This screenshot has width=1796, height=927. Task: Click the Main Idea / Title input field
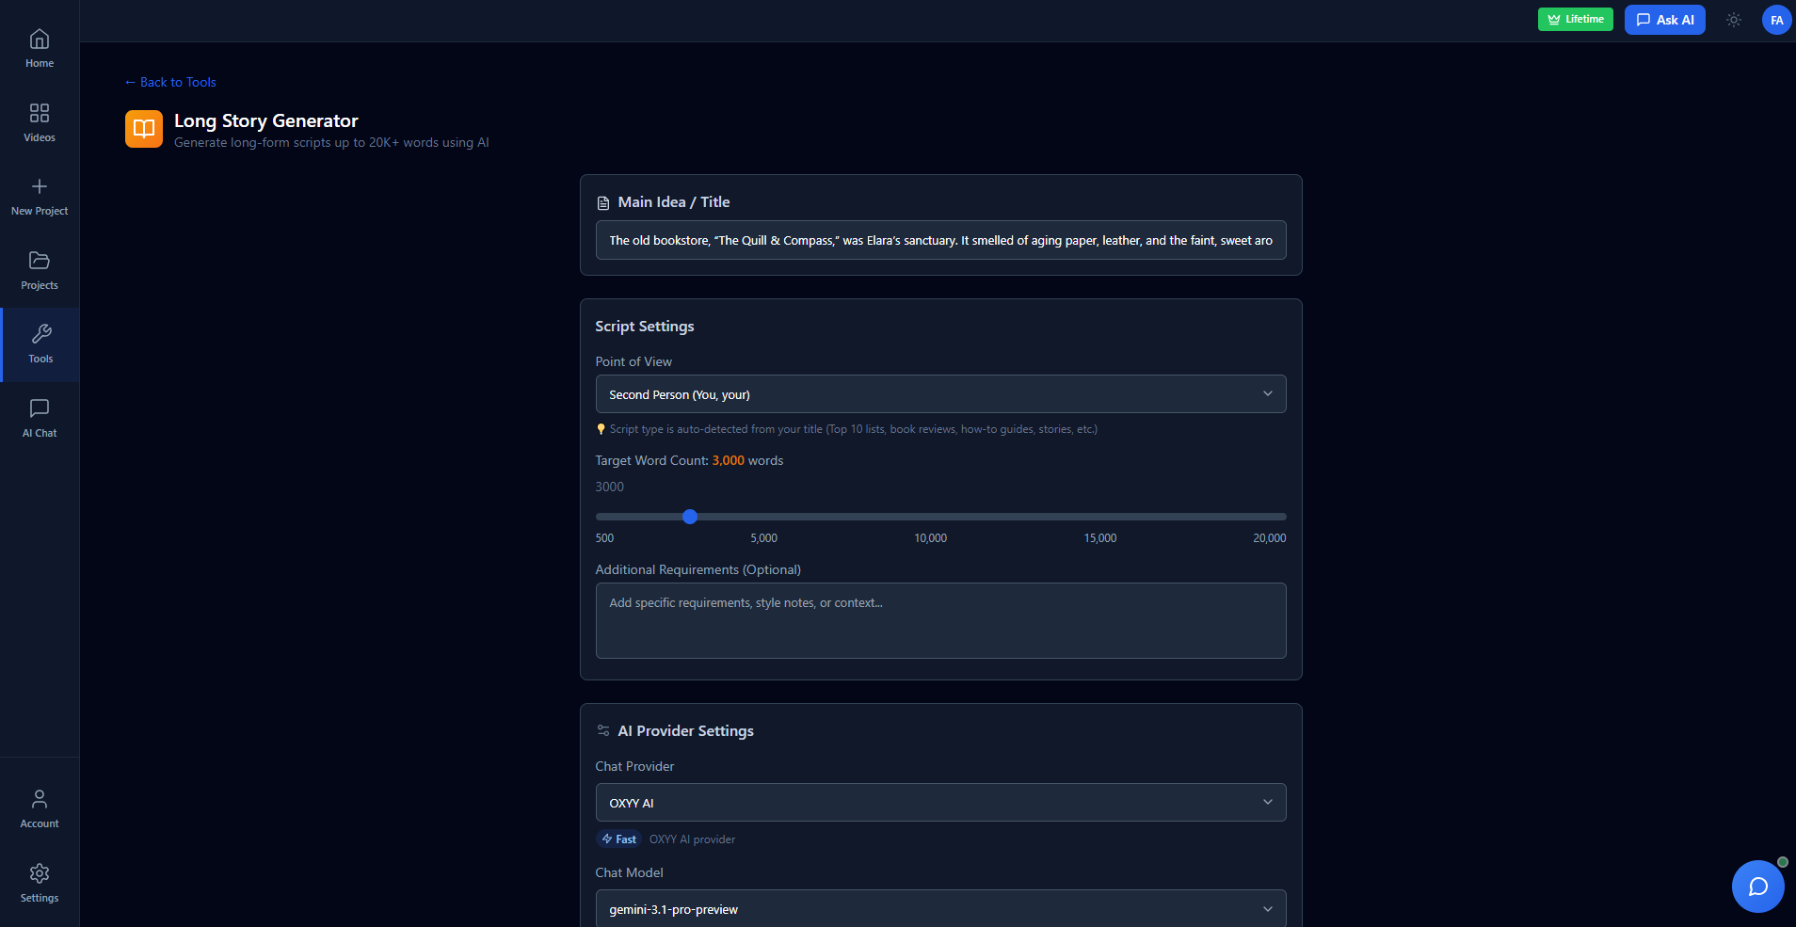coord(939,240)
